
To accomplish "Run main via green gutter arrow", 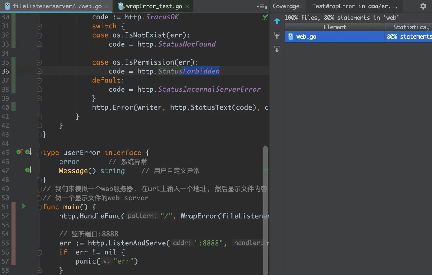I will tap(24, 206).
